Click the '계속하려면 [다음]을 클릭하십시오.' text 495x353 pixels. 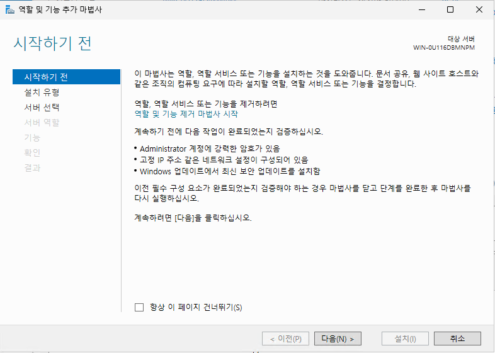coord(193,218)
